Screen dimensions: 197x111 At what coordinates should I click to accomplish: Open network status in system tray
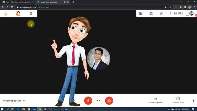(x=176, y=109)
